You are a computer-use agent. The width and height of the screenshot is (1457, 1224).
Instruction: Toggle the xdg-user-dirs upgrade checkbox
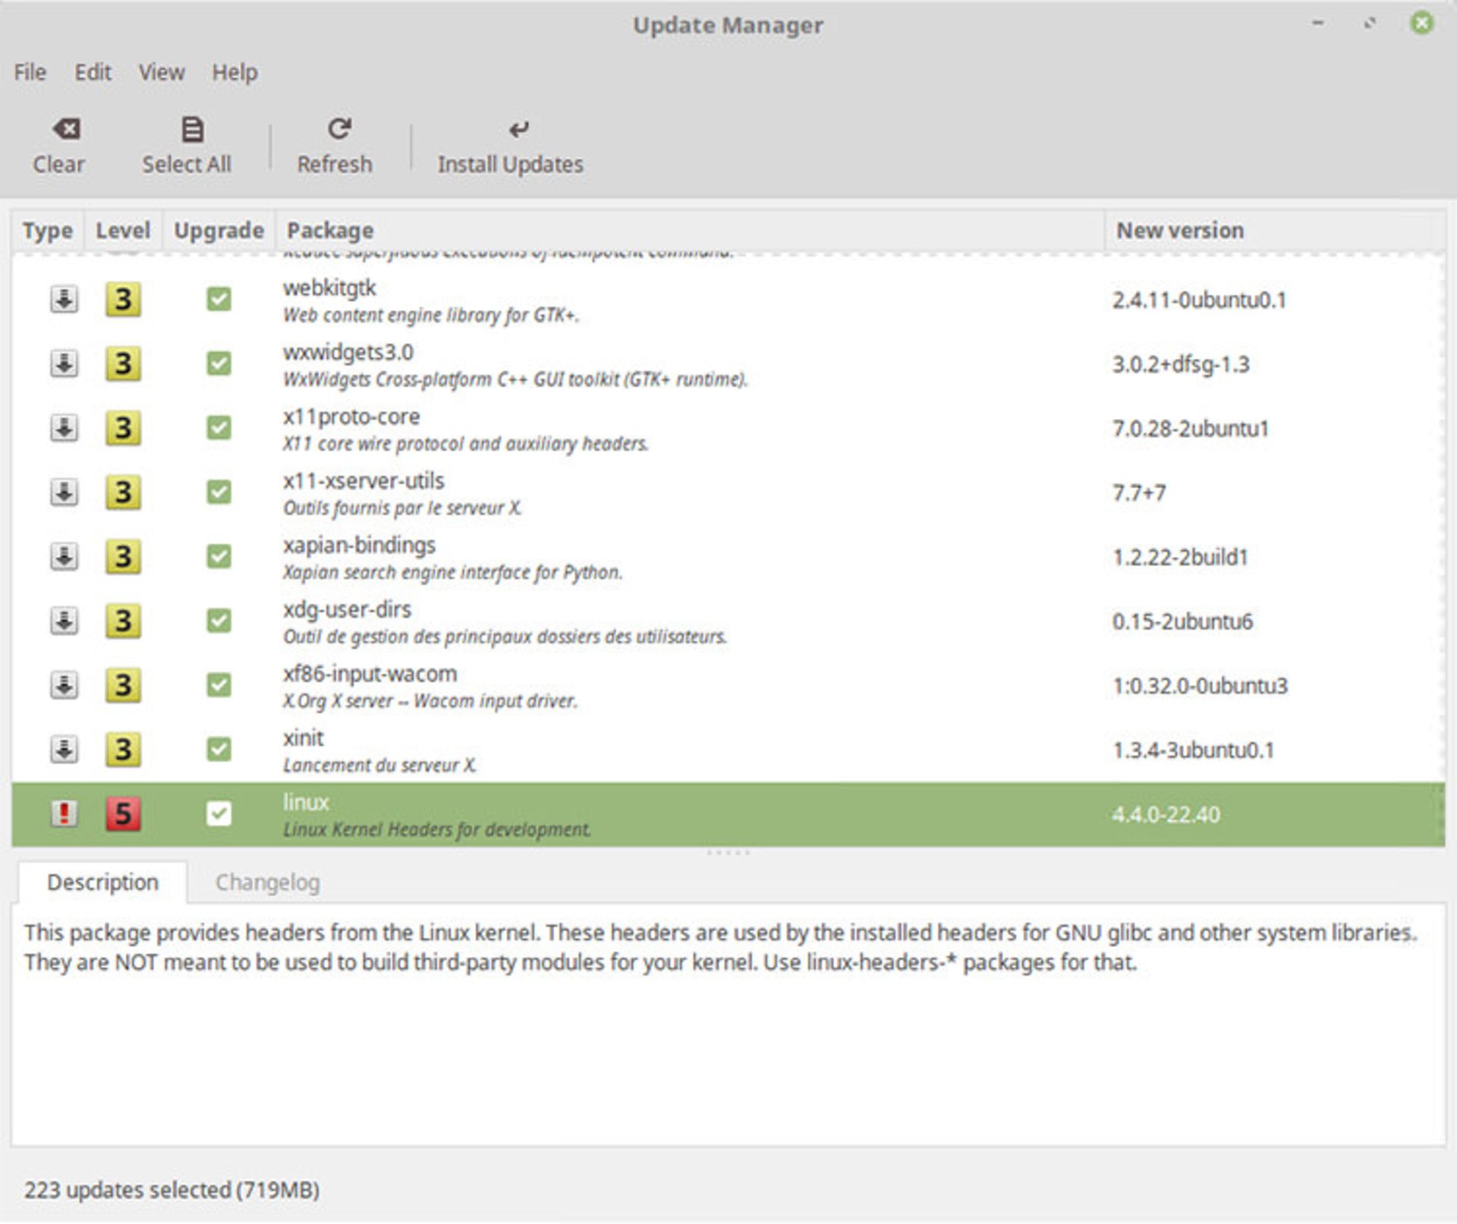click(x=219, y=621)
